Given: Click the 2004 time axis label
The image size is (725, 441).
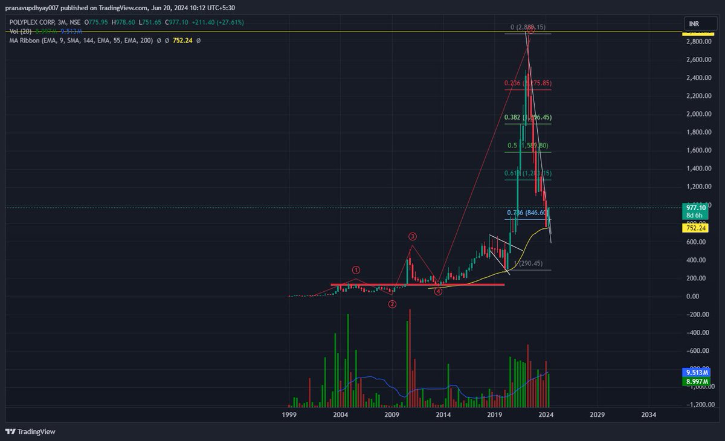Looking at the screenshot, I should [341, 415].
